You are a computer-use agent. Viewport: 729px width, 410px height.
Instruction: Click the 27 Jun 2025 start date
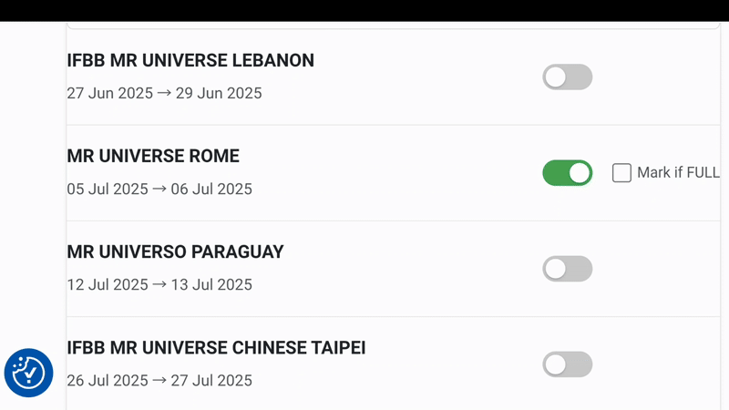coord(105,94)
